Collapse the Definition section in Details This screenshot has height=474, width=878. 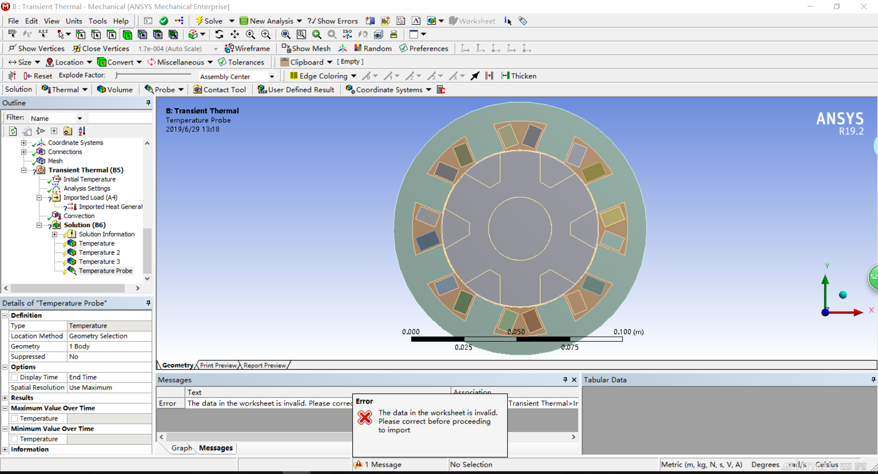point(5,315)
